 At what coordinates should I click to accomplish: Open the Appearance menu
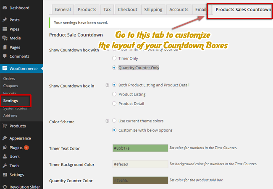coord(20,138)
